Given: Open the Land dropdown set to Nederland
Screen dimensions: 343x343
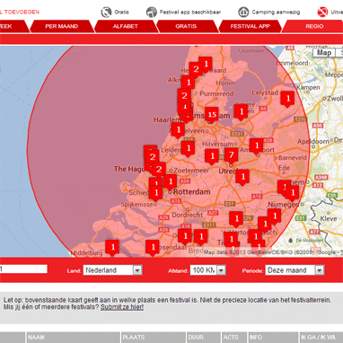Looking at the screenshot, I should click(x=112, y=270).
